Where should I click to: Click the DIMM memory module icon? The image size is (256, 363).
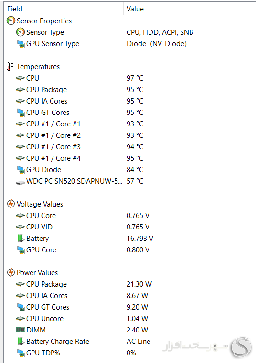tap(20, 330)
